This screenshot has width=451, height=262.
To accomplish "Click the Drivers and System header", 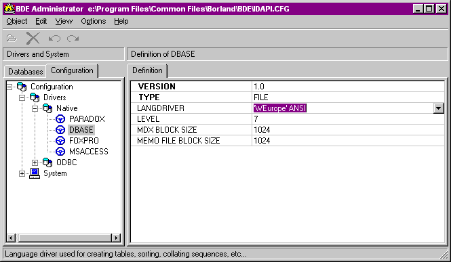I will click(64, 54).
